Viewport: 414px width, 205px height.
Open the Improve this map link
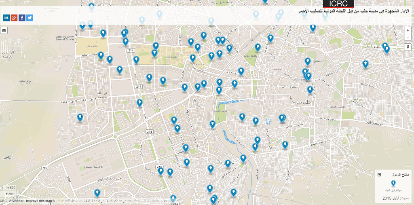(x=39, y=201)
